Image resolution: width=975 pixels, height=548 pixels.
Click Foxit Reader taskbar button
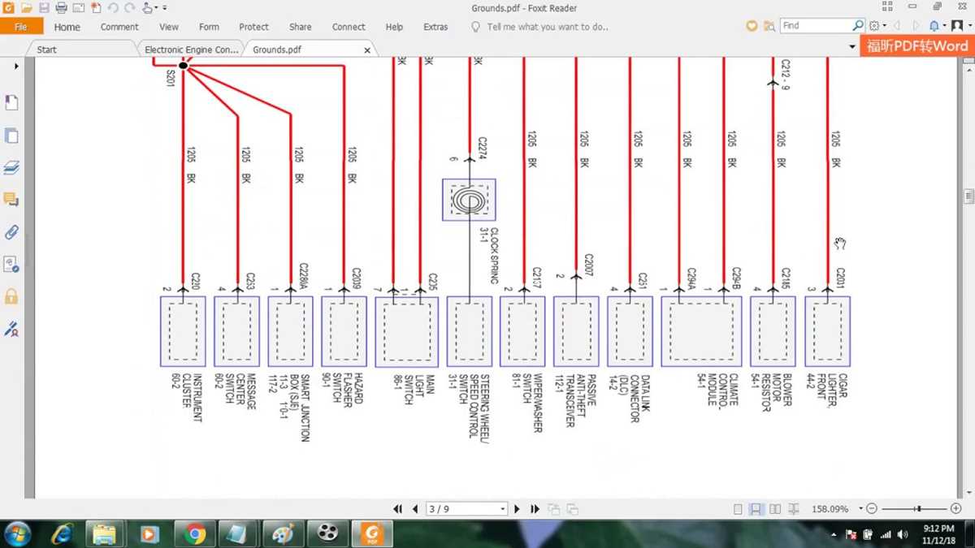[x=373, y=533]
